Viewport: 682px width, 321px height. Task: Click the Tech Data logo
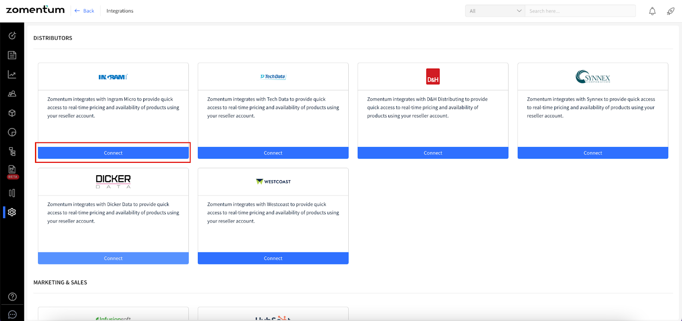(x=273, y=77)
